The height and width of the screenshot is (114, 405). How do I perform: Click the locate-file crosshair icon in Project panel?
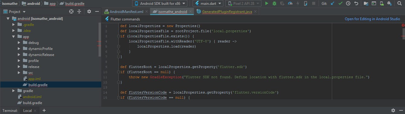point(71,11)
